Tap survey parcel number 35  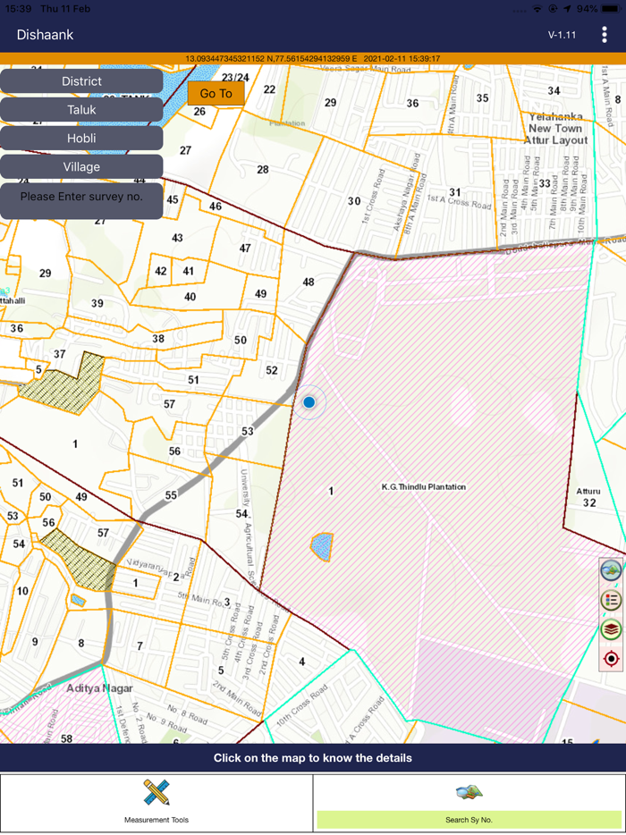pyautogui.click(x=482, y=98)
